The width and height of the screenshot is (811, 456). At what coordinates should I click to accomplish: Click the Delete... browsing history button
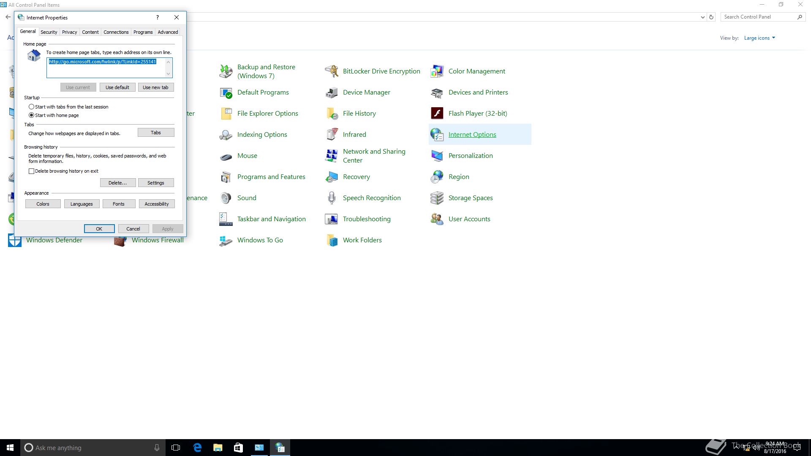coord(118,183)
